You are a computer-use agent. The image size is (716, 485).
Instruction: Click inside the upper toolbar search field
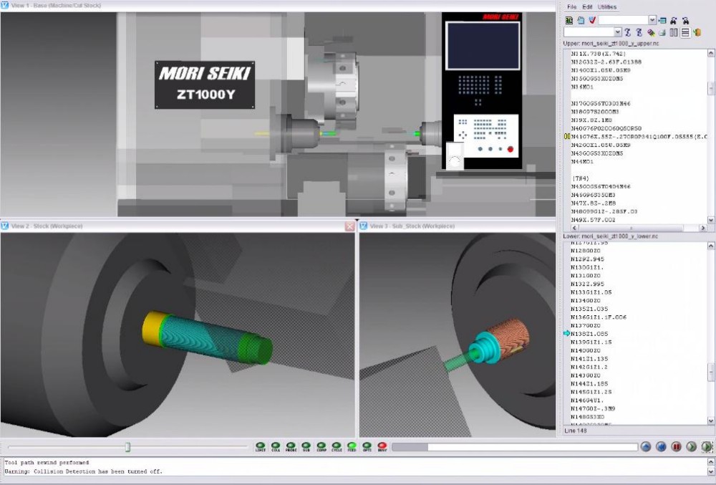pyautogui.click(x=624, y=20)
